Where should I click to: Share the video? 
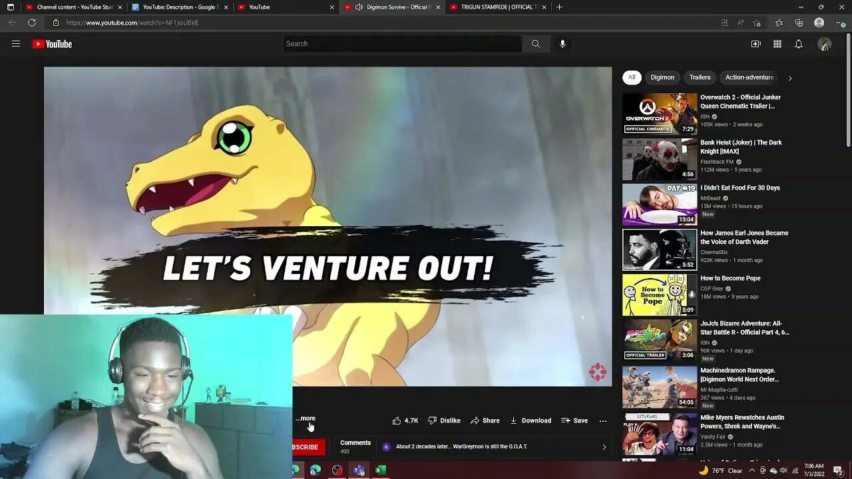click(485, 420)
